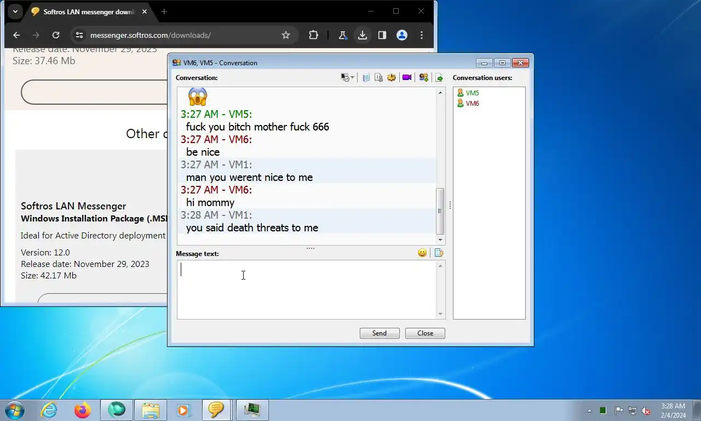
Task: Click the vertical splitter handle beside users panel
Action: pyautogui.click(x=450, y=205)
